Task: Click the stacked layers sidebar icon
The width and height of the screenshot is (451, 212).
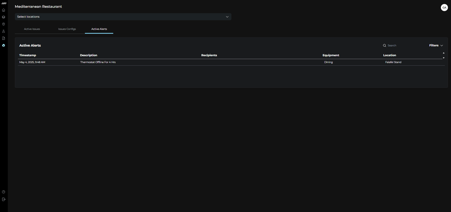Action: [4, 17]
